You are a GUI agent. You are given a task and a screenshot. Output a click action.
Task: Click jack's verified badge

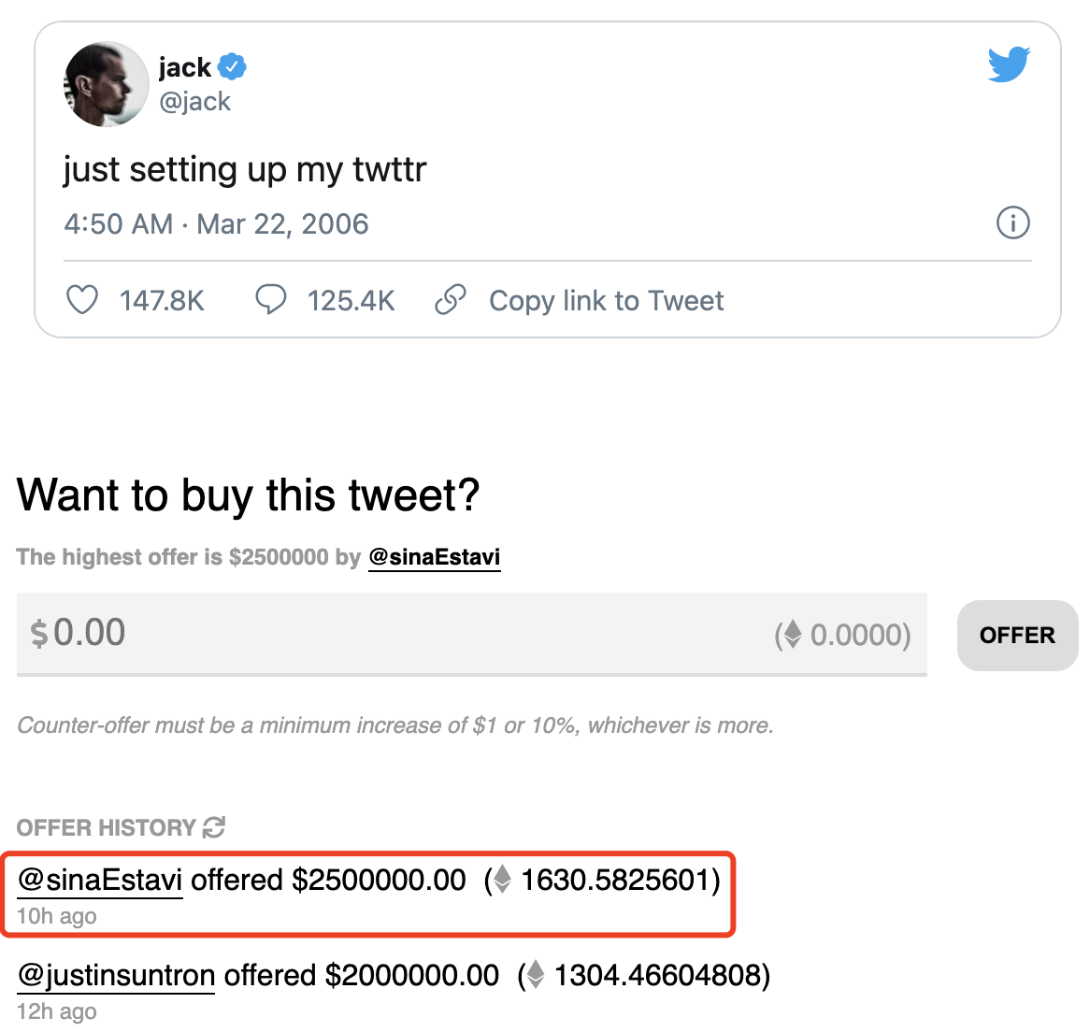point(232,66)
